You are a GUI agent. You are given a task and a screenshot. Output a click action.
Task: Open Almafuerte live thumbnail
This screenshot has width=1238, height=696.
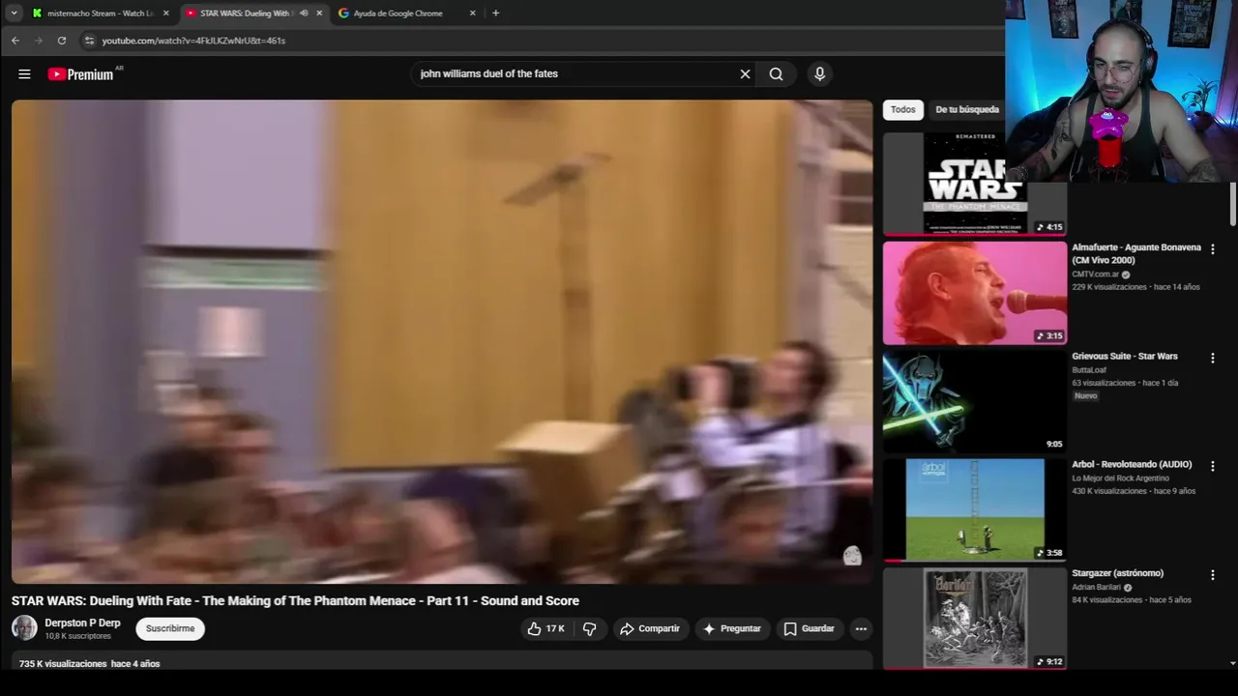pyautogui.click(x=974, y=293)
